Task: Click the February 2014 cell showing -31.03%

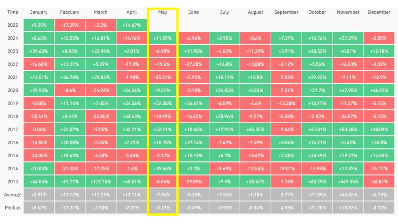Action: click(70, 169)
